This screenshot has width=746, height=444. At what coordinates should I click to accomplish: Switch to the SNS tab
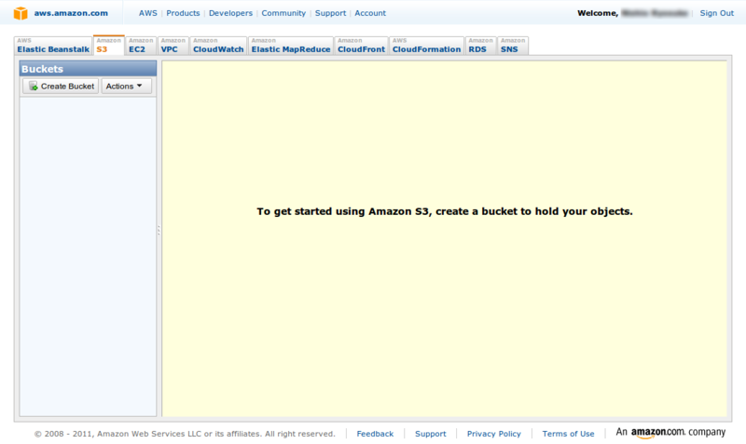click(x=513, y=46)
